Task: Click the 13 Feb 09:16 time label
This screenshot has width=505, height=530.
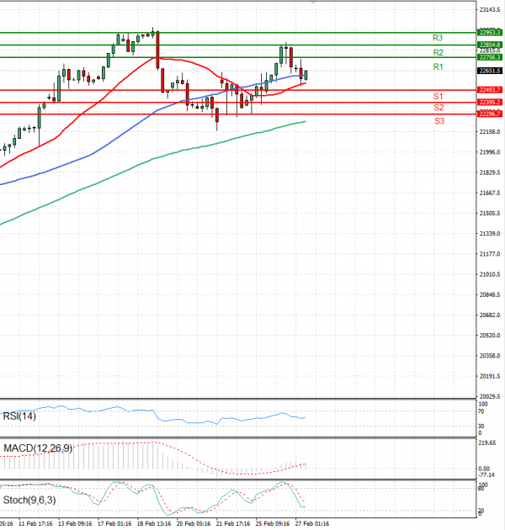Action: pos(75,523)
